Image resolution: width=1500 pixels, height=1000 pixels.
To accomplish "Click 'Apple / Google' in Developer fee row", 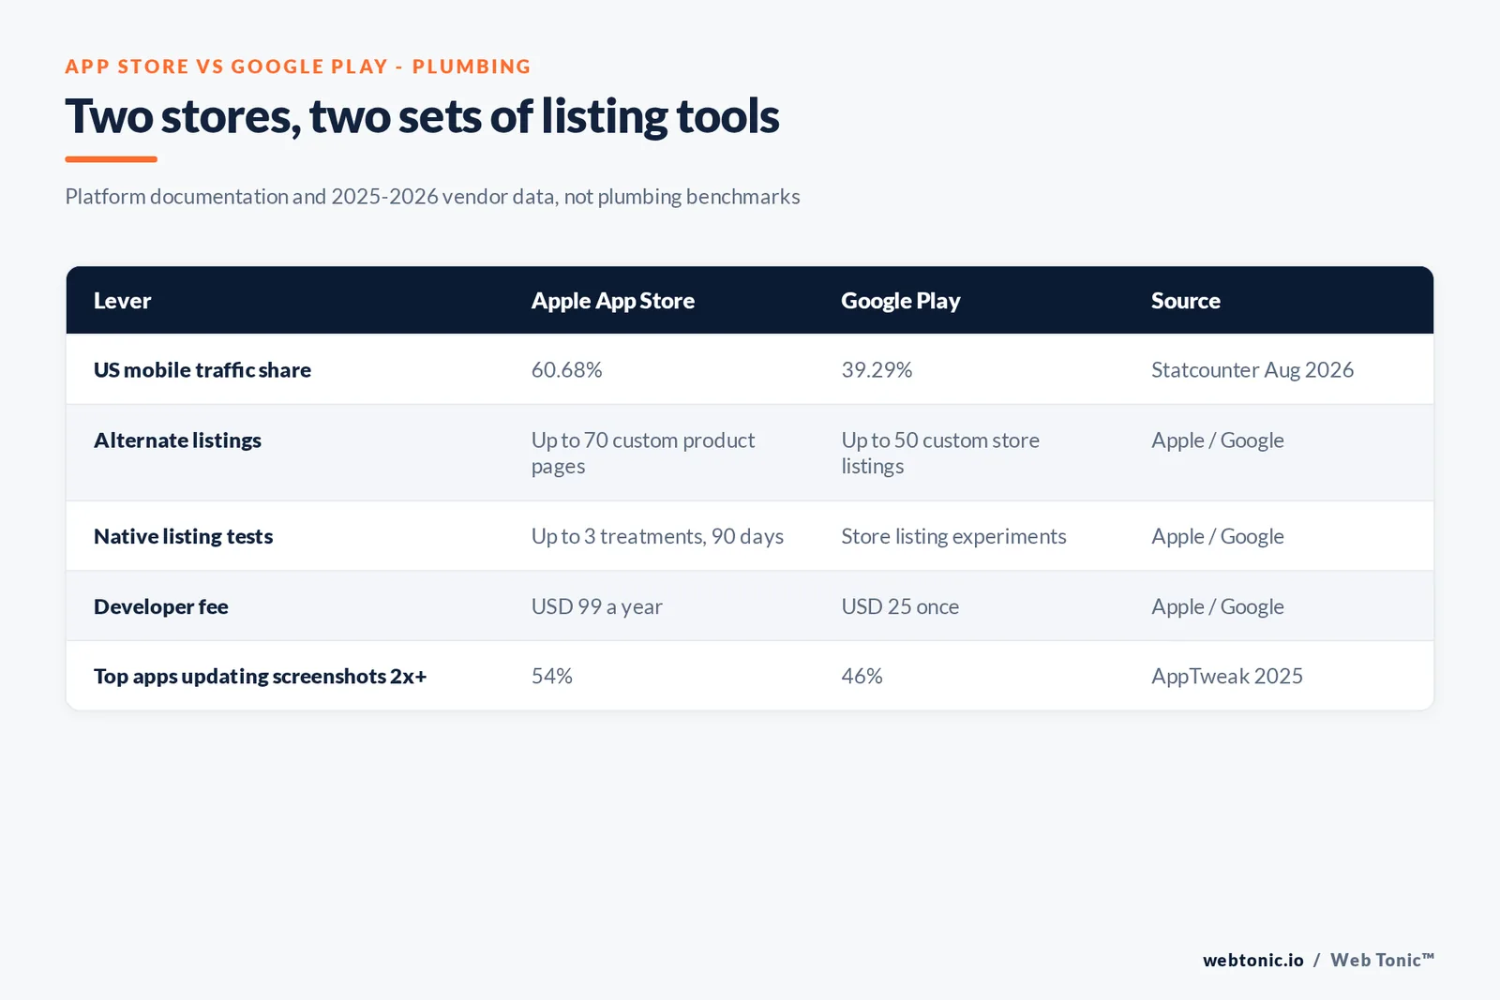I will pyautogui.click(x=1218, y=607).
